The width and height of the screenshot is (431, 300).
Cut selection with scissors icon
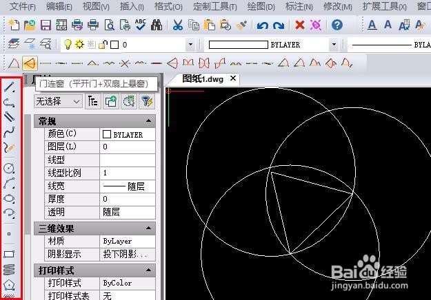pyautogui.click(x=178, y=25)
